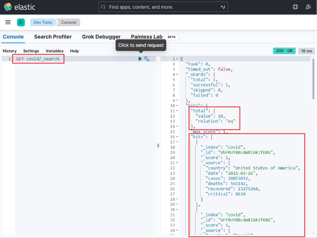Screen dimensions: 317x238
Task: Open the Dev Tools breadcrumb
Action: pos(43,22)
